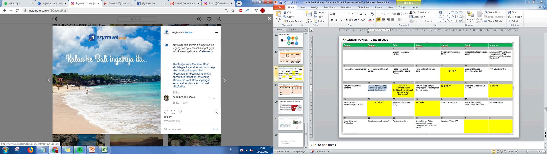Expand the Section dropdown
Image resolution: width=547 pixels, height=154 pixels.
pos(320,21)
